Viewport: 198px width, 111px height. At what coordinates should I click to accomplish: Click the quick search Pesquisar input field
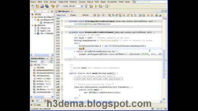click(x=152, y=2)
